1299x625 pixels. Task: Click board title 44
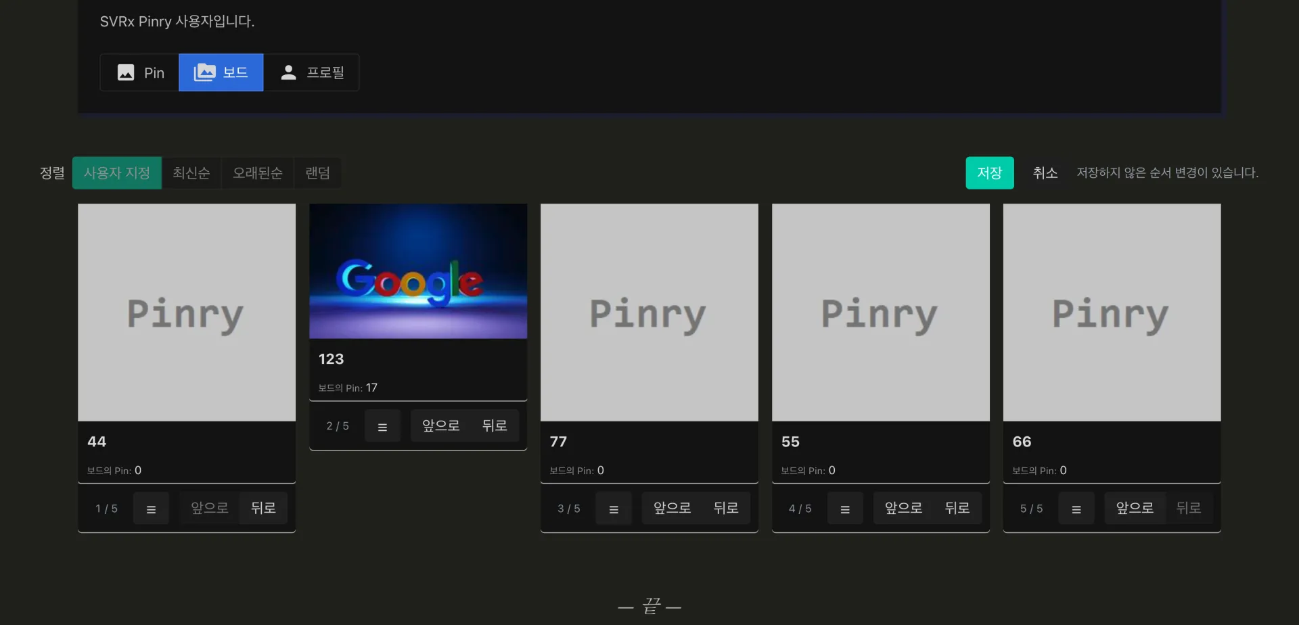tap(97, 442)
